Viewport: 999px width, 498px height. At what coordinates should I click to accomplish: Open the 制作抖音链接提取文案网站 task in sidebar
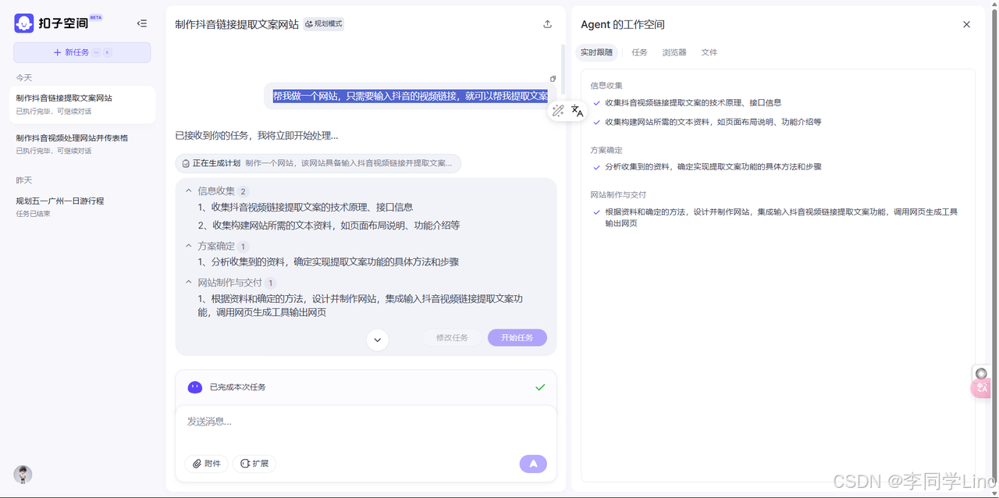pos(82,105)
